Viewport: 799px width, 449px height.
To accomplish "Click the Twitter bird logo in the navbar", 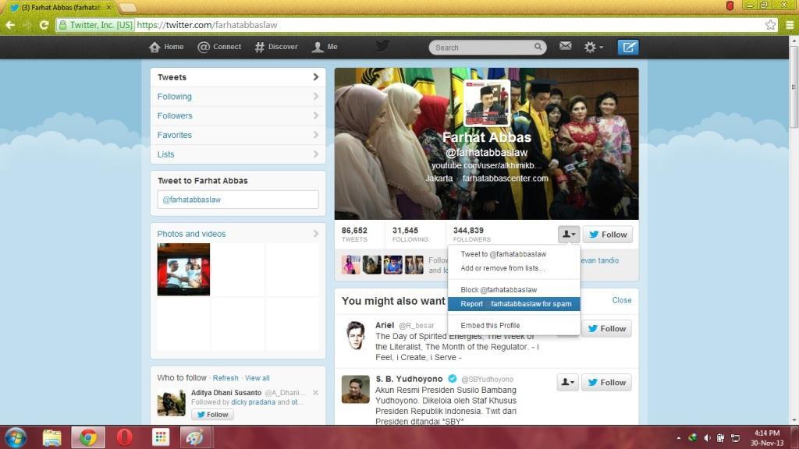I will pyautogui.click(x=382, y=46).
